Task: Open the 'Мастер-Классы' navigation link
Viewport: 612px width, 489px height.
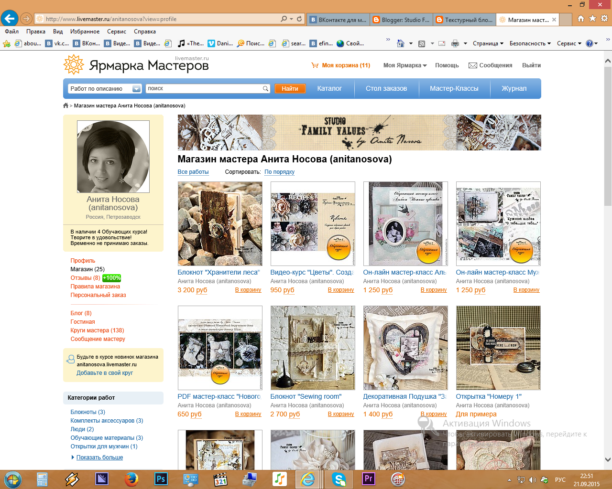Action: (454, 89)
